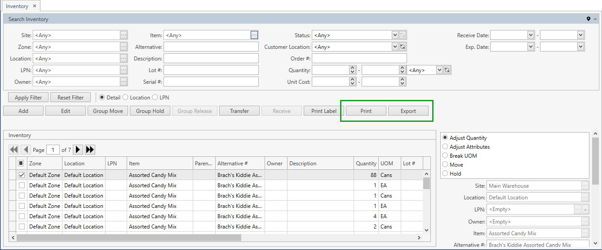Screen dimensions: 602x250
Task: Click the pin icon in Search Inventory header
Action: click(588, 19)
